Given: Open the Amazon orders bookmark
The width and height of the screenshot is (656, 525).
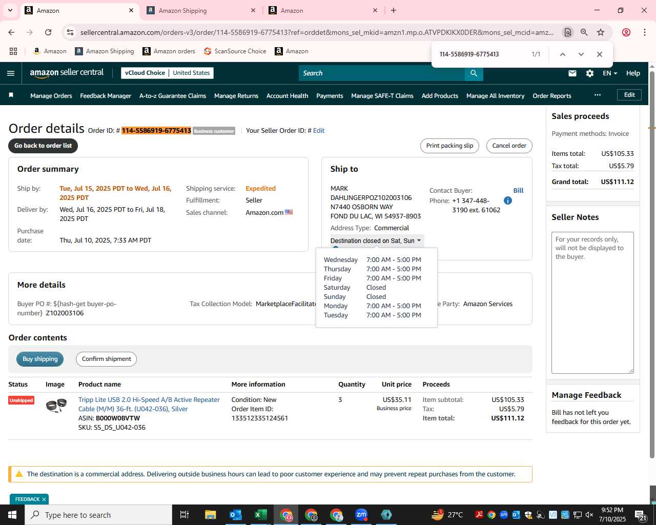Looking at the screenshot, I should 169,51.
